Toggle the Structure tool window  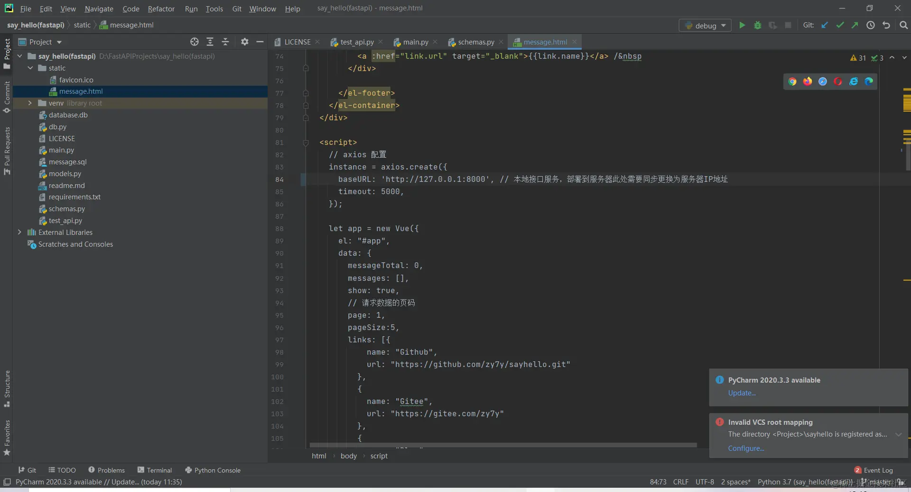pos(7,388)
